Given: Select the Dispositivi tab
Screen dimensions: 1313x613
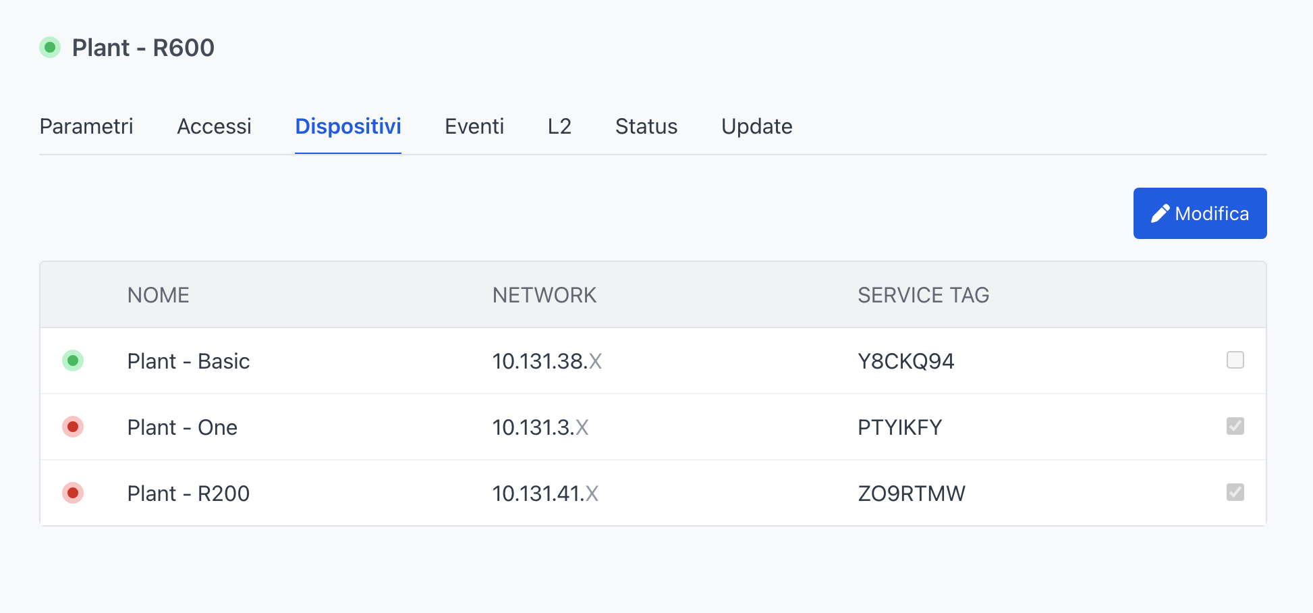Looking at the screenshot, I should [x=348, y=126].
